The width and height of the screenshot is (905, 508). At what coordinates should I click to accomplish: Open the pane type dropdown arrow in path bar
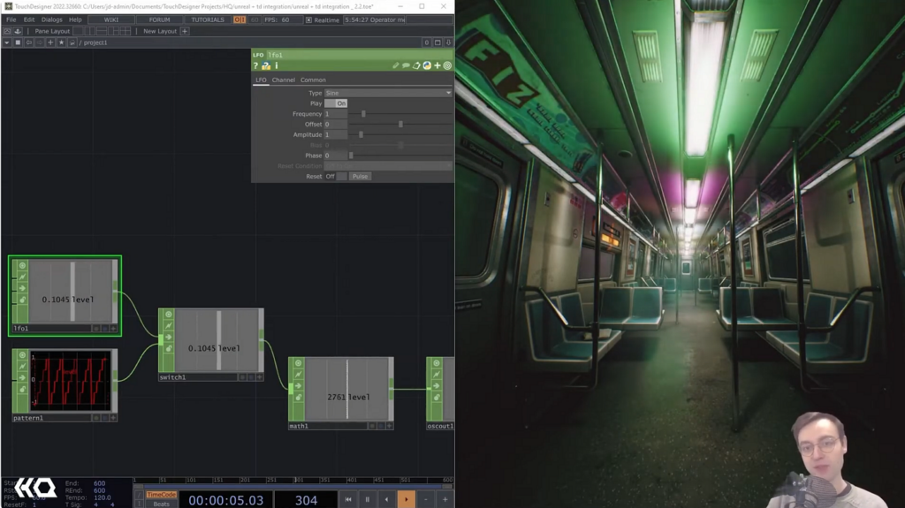click(7, 42)
